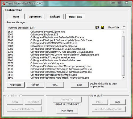This screenshot has width=133, height=119.
Task: Click the Info... button
Action: (100, 102)
